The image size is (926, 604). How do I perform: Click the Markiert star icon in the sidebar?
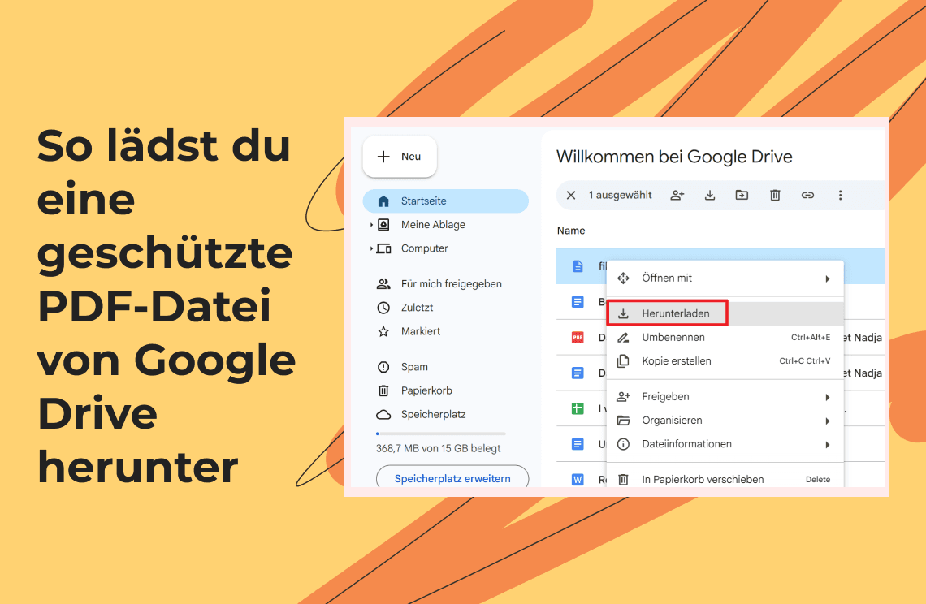click(x=383, y=331)
